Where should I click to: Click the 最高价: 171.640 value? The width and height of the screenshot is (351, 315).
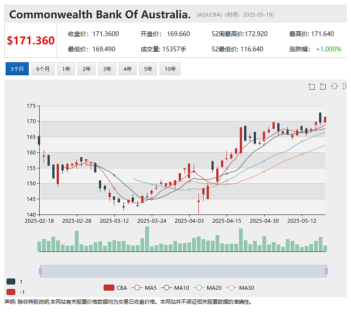311,34
